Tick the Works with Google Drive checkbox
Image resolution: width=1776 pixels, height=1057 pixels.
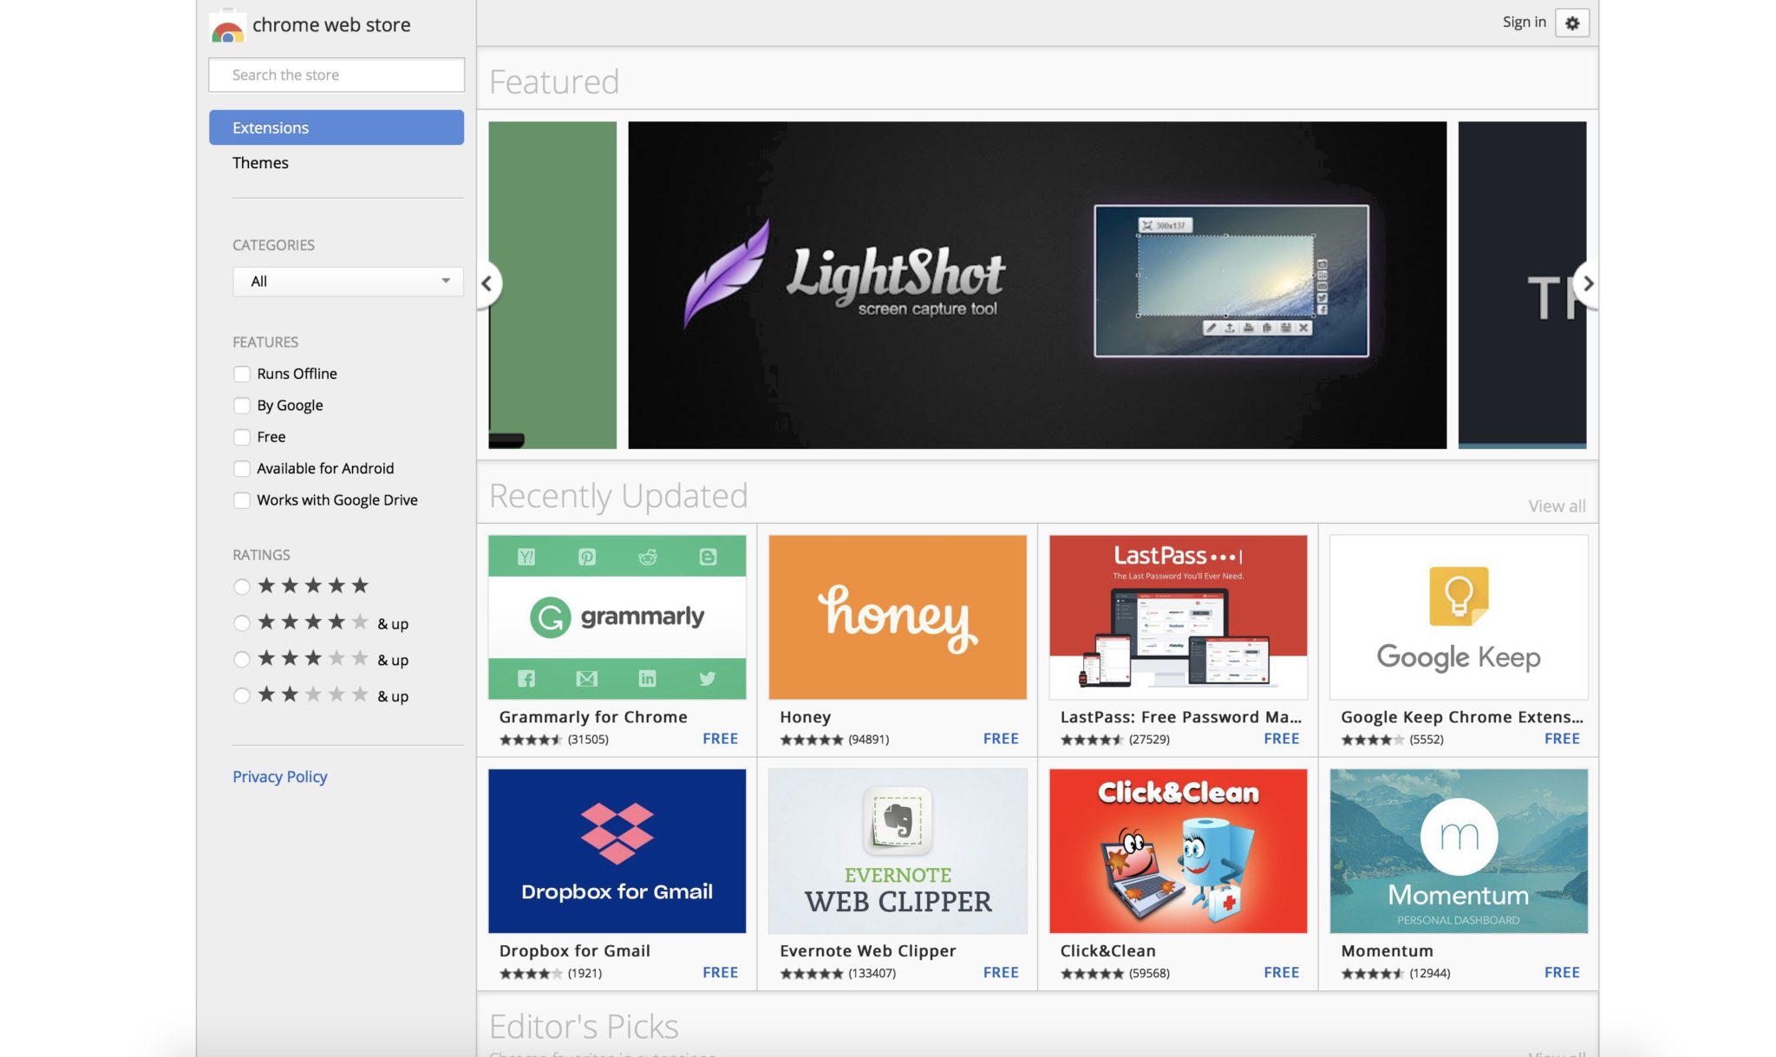[242, 500]
